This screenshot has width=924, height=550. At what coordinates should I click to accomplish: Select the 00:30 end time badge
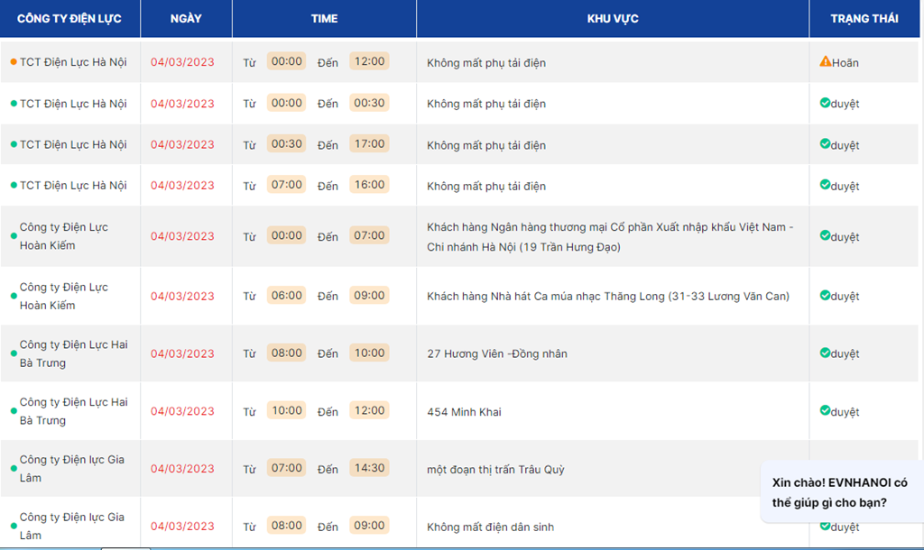pyautogui.click(x=369, y=103)
